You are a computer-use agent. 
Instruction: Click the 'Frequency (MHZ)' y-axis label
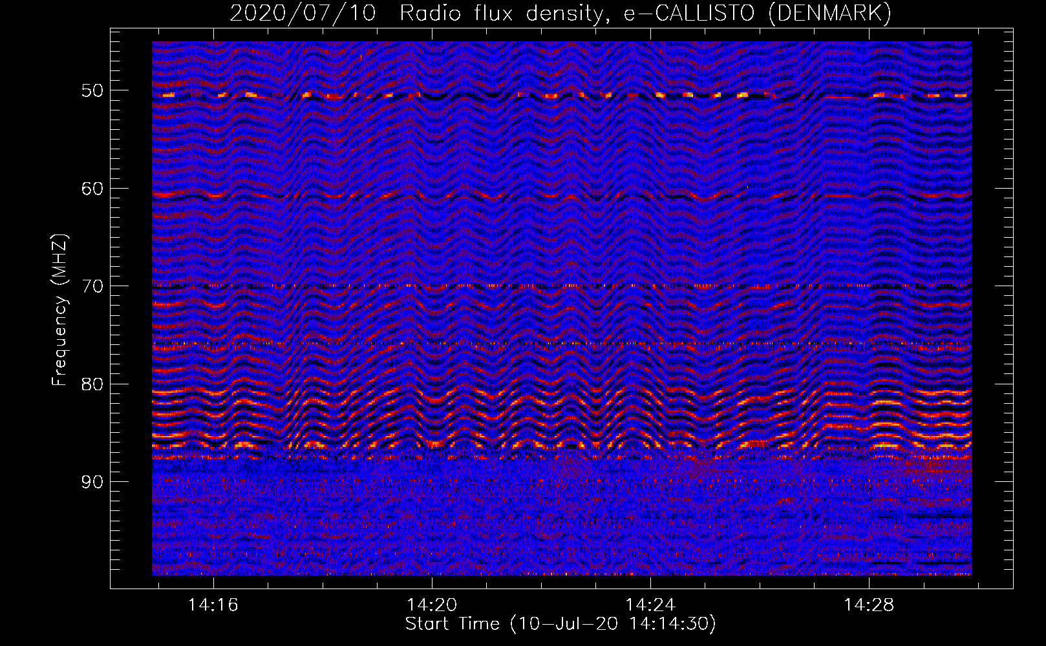(x=59, y=310)
